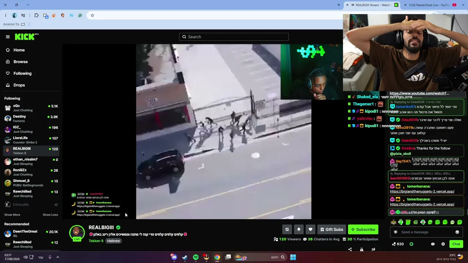468x263 pixels.
Task: Hide stream stats with the crossed-eye icon
Action: [x=373, y=249]
